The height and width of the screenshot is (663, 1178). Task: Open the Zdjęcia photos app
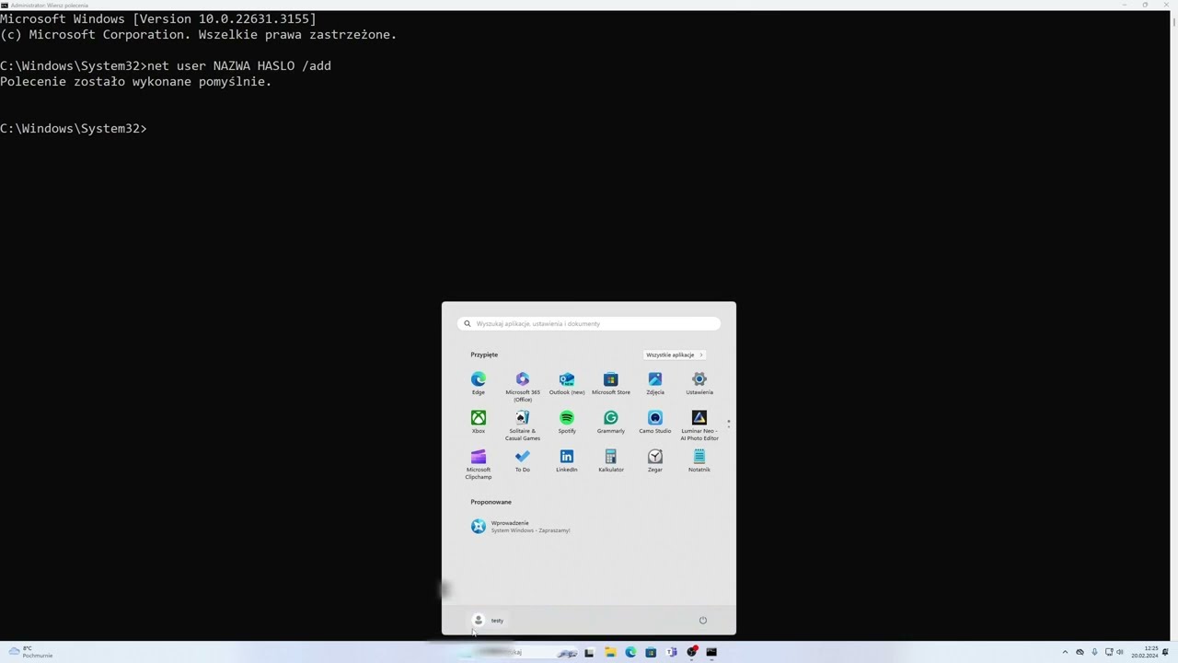[x=655, y=384]
